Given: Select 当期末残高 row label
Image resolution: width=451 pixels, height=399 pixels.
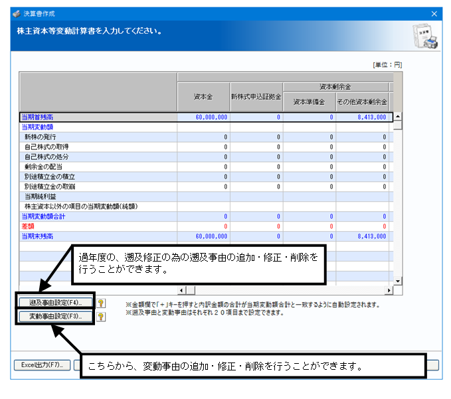Looking at the screenshot, I should coord(98,236).
